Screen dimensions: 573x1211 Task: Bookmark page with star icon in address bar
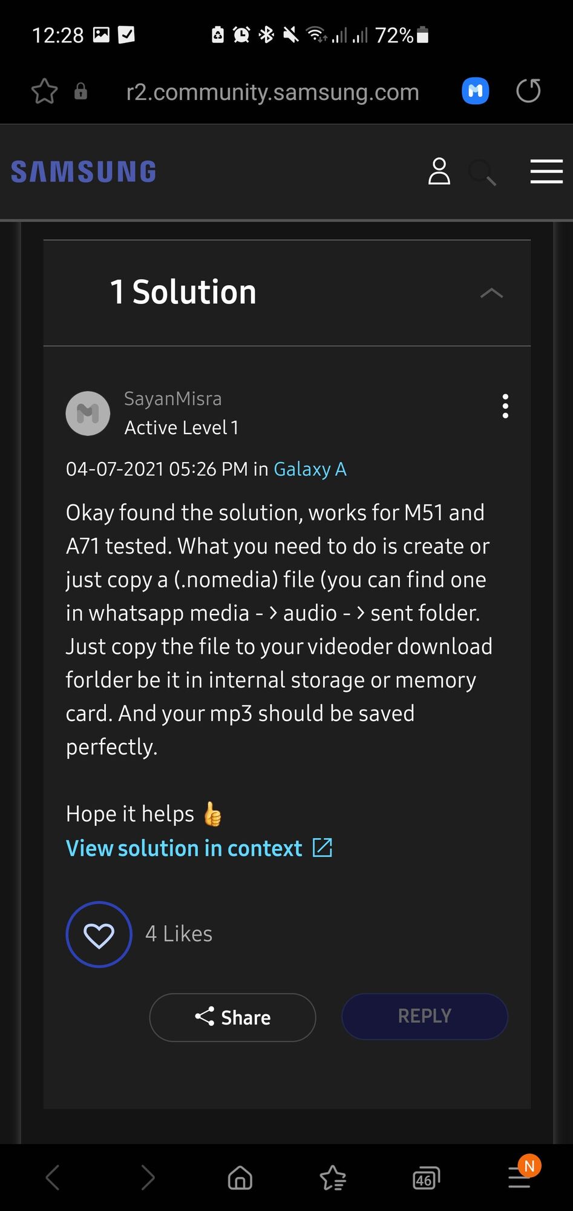tap(44, 92)
